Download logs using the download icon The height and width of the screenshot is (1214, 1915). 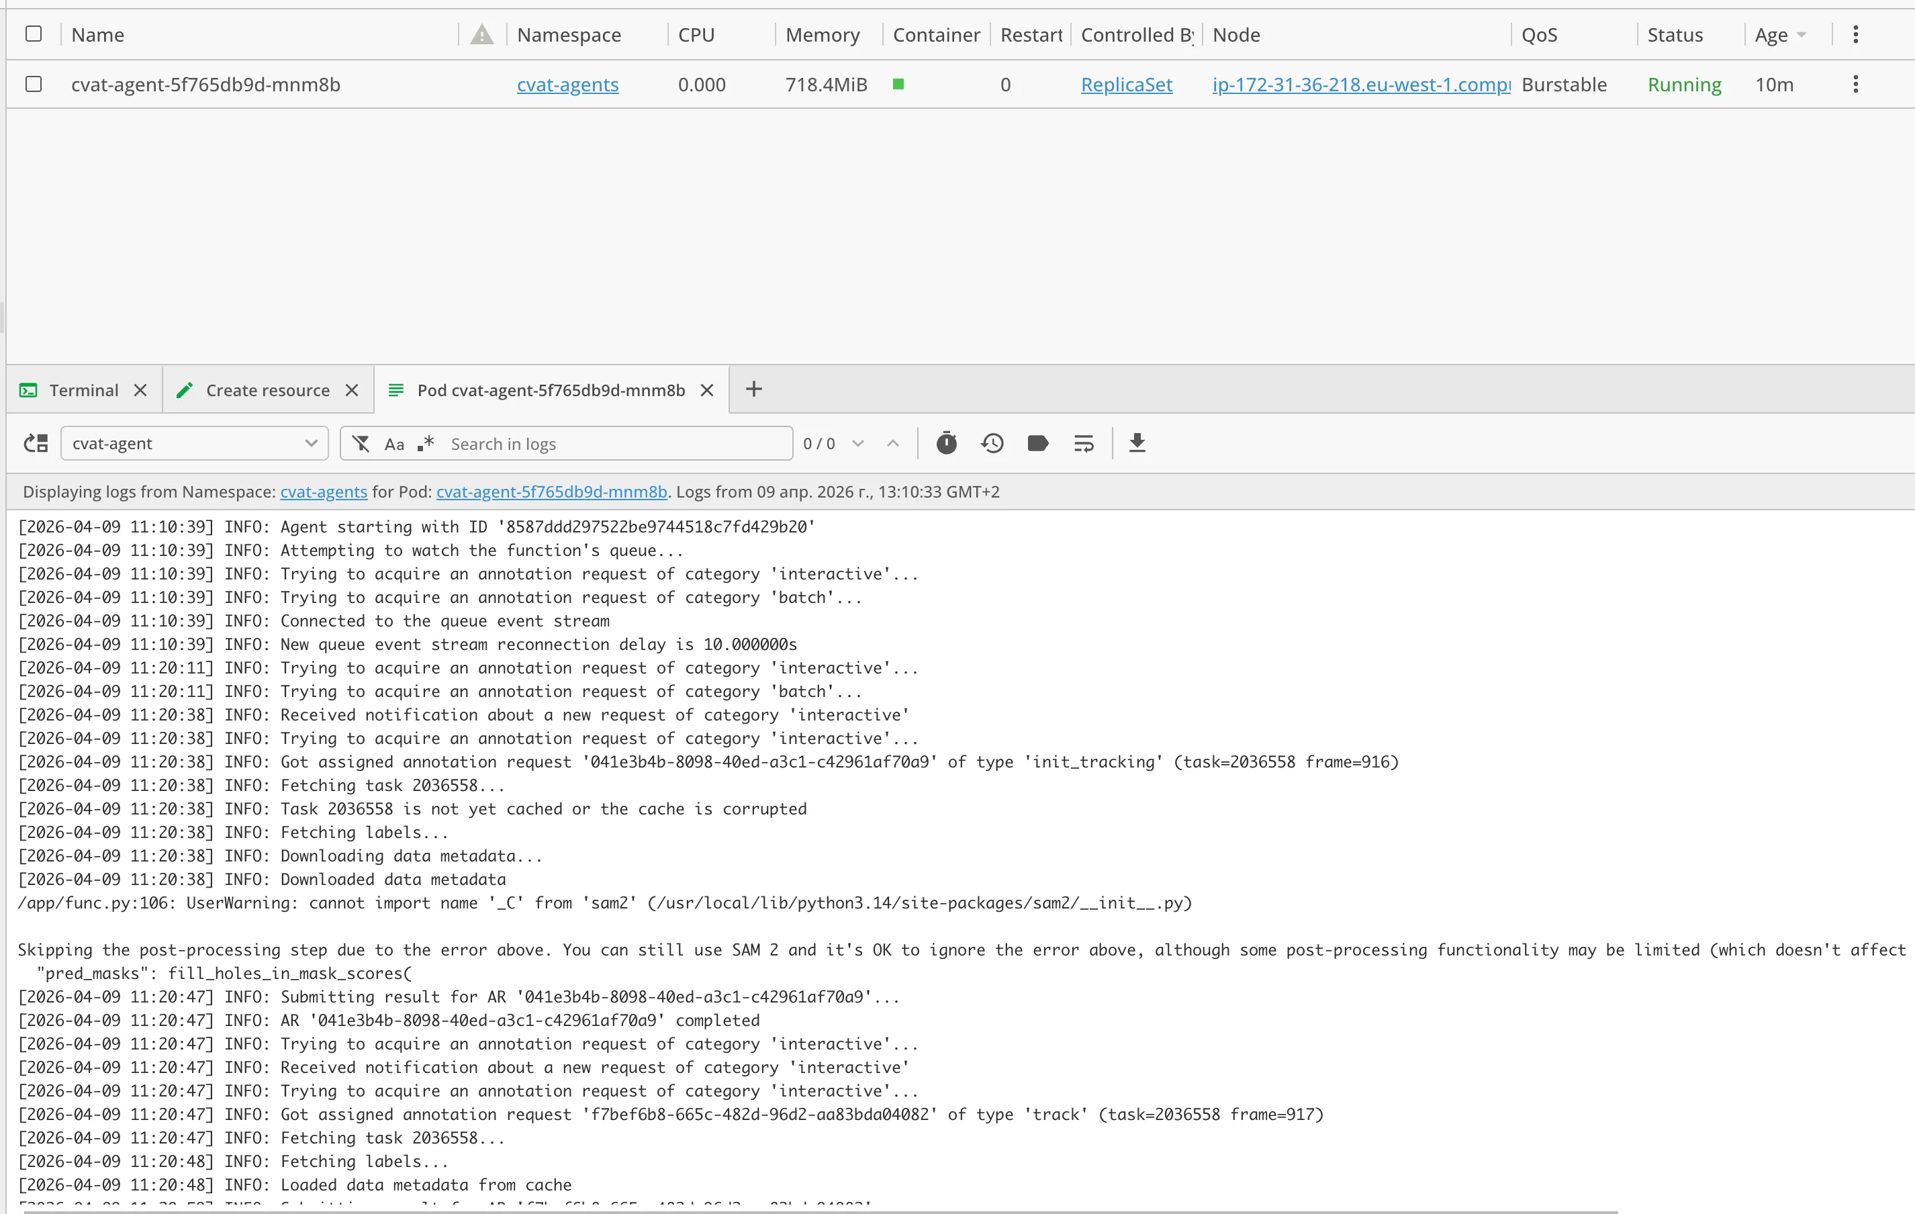pyautogui.click(x=1137, y=442)
